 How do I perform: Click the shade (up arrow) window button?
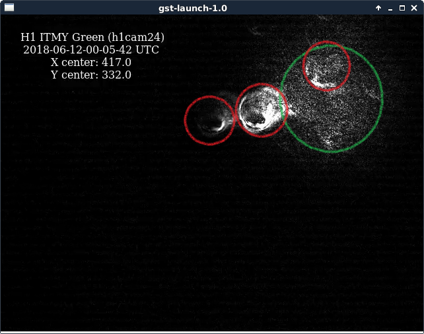click(x=378, y=8)
